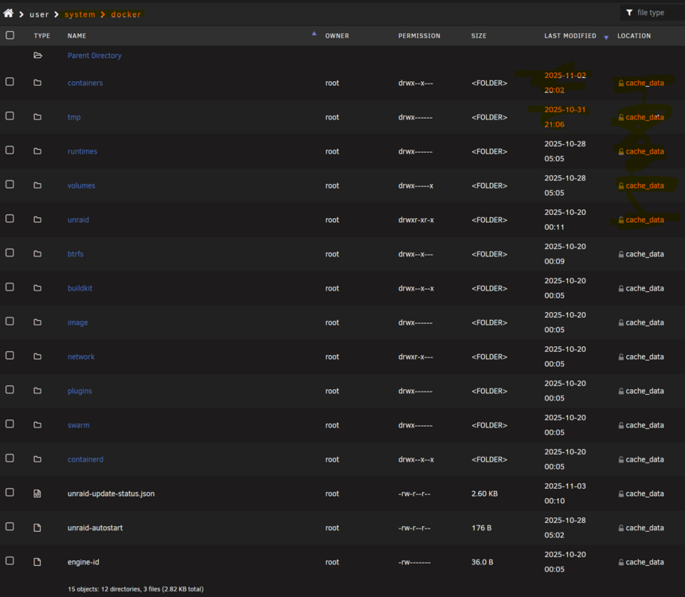This screenshot has width=685, height=597.
Task: Open the file type filter field
Action: click(x=652, y=13)
